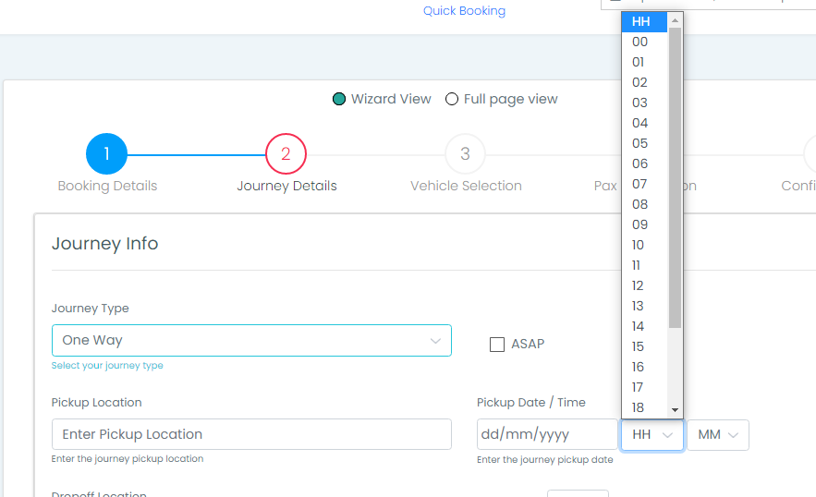The height and width of the screenshot is (497, 816).
Task: Jump to step 3 Vehicle Selection circle
Action: [465, 154]
